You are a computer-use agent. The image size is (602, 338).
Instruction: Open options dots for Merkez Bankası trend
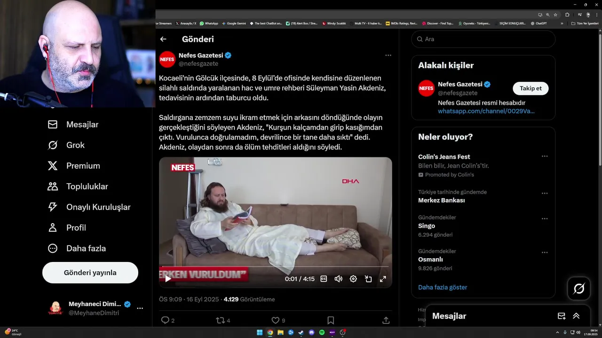pyautogui.click(x=545, y=193)
